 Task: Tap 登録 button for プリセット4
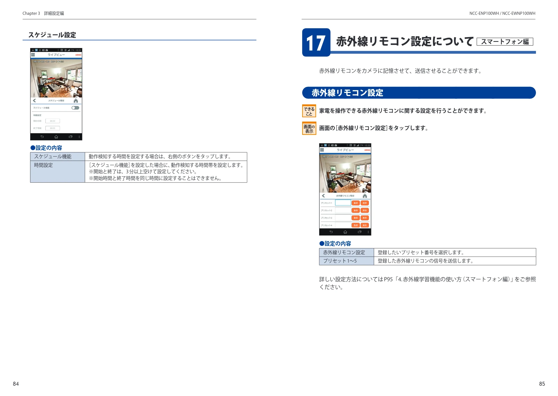click(356, 225)
